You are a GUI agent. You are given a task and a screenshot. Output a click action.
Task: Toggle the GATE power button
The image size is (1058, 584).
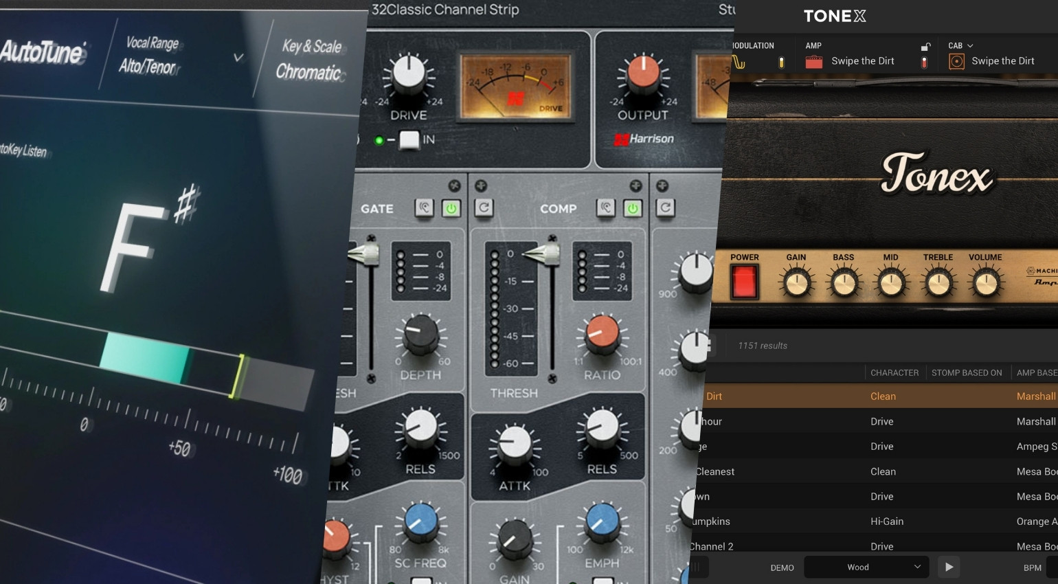pyautogui.click(x=451, y=208)
